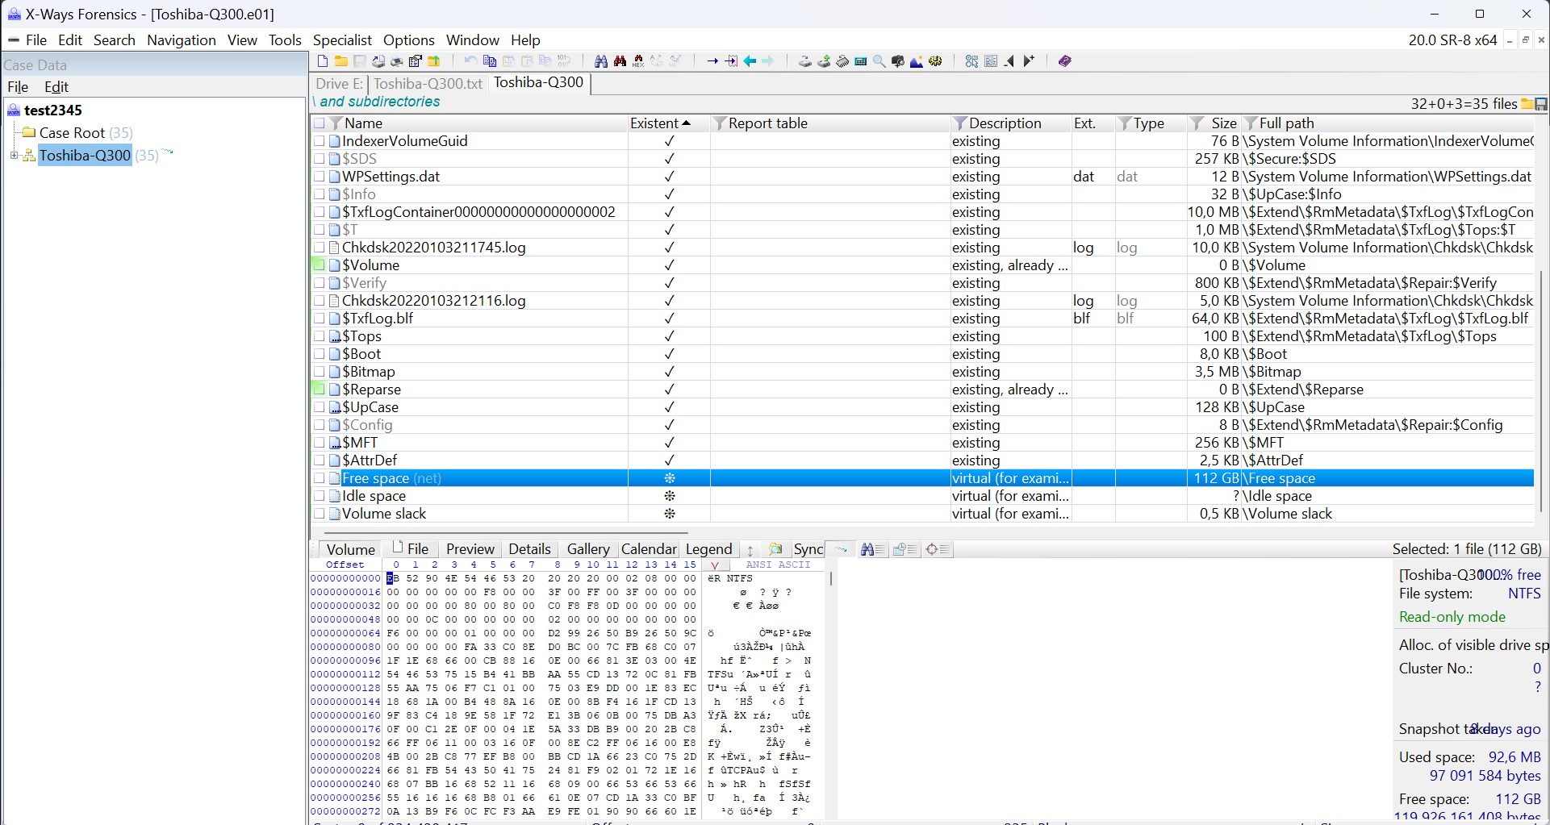Click the black left triangle toolbar icon

[x=1009, y=61]
